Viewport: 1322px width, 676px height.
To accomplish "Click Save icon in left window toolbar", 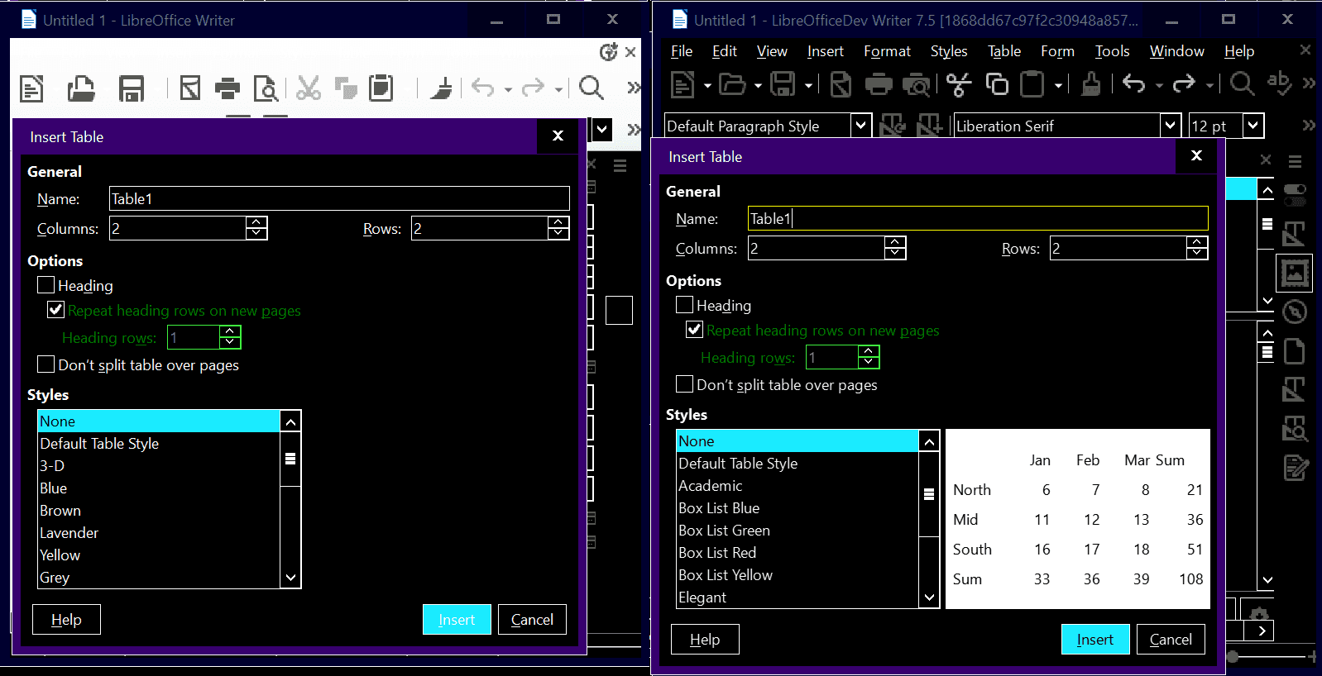I will click(x=132, y=88).
